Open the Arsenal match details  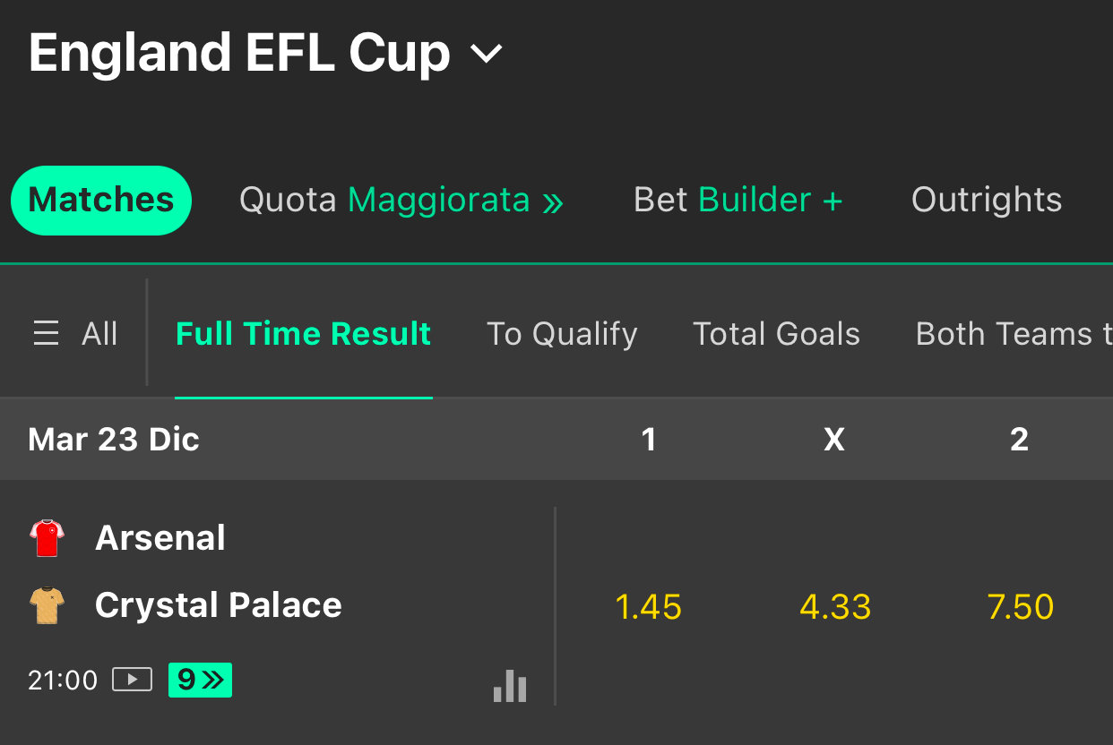pyautogui.click(x=161, y=538)
